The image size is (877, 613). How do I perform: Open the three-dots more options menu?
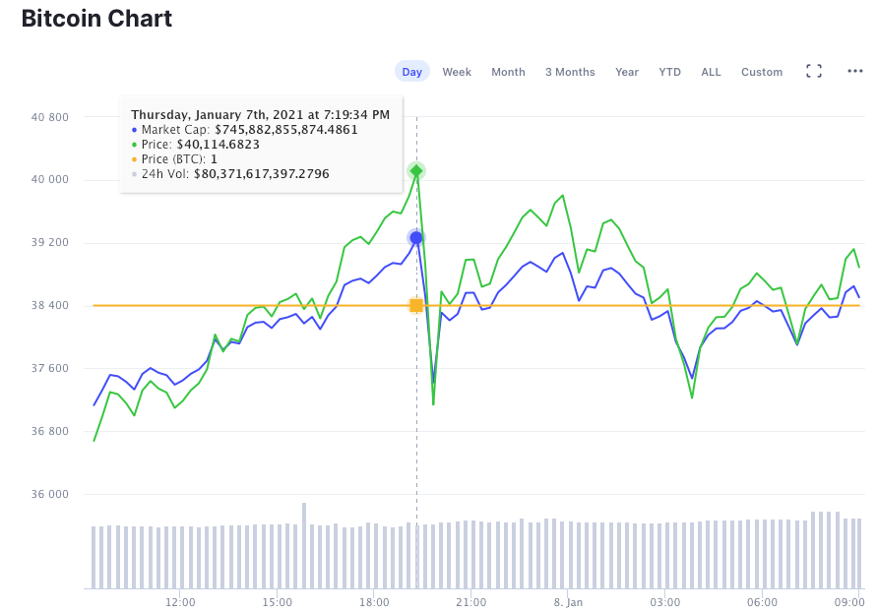854,71
